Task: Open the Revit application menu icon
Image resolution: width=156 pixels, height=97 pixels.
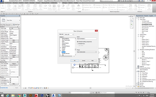Action: coord(2,1)
